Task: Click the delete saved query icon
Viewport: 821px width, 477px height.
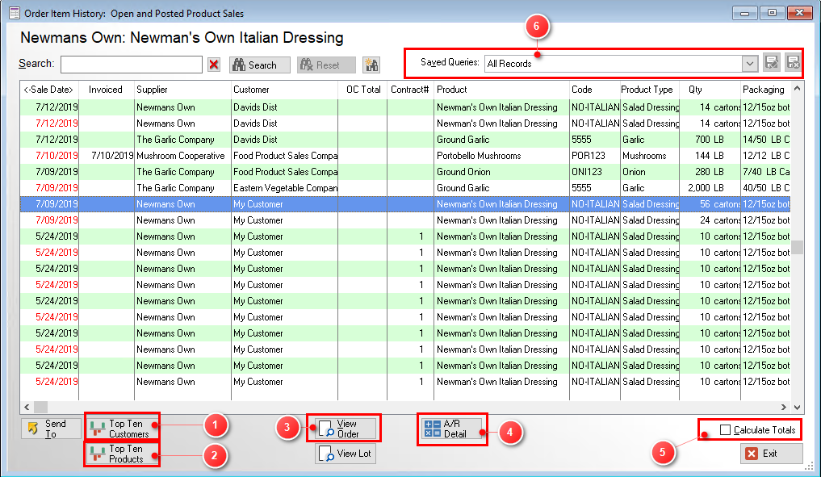Action: [794, 63]
